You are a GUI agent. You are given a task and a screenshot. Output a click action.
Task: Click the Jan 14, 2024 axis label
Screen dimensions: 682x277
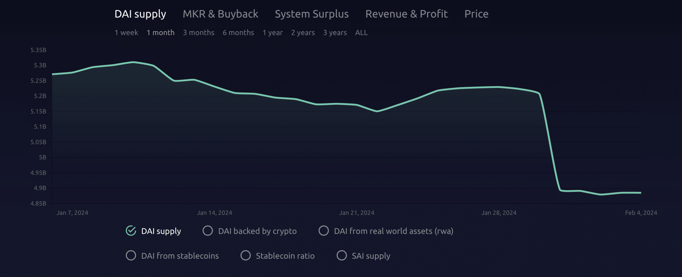pyautogui.click(x=214, y=213)
